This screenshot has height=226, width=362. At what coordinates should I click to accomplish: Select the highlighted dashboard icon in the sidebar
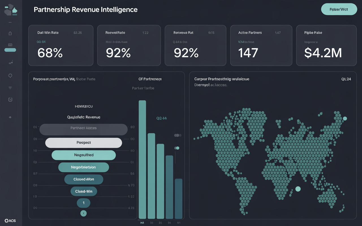(x=10, y=45)
